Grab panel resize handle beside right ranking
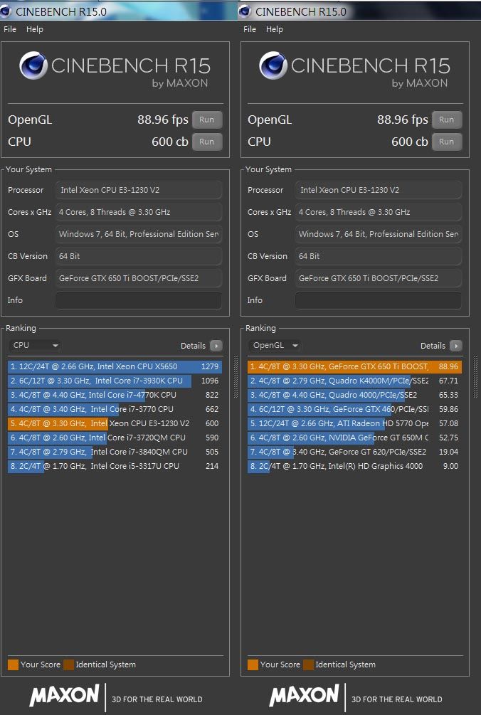 (x=475, y=376)
